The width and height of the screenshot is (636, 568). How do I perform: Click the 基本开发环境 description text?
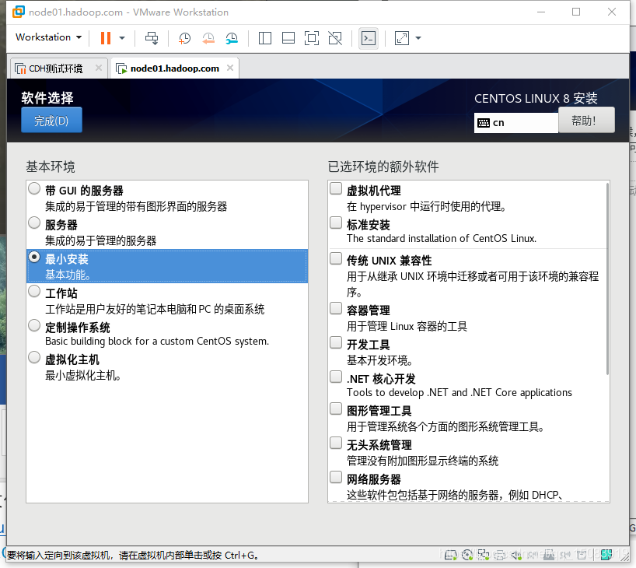coord(379,360)
